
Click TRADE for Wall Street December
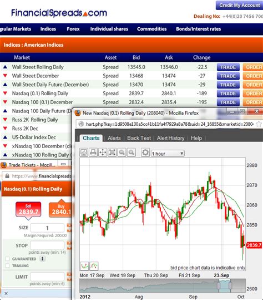[x=228, y=76]
